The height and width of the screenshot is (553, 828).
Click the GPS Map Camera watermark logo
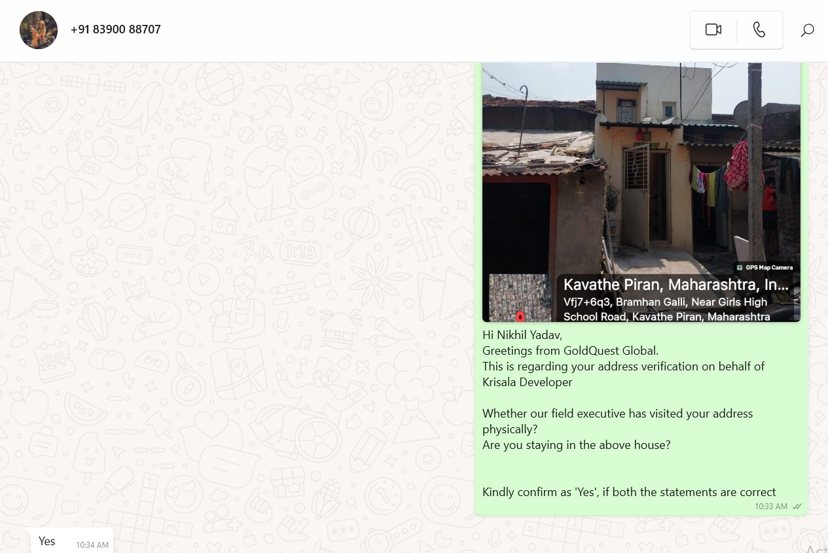765,267
